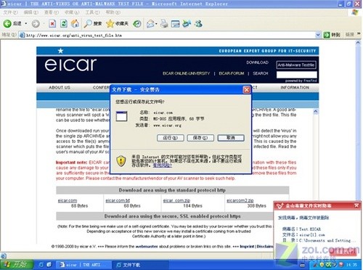Click the webmaster link in footer

147,247
